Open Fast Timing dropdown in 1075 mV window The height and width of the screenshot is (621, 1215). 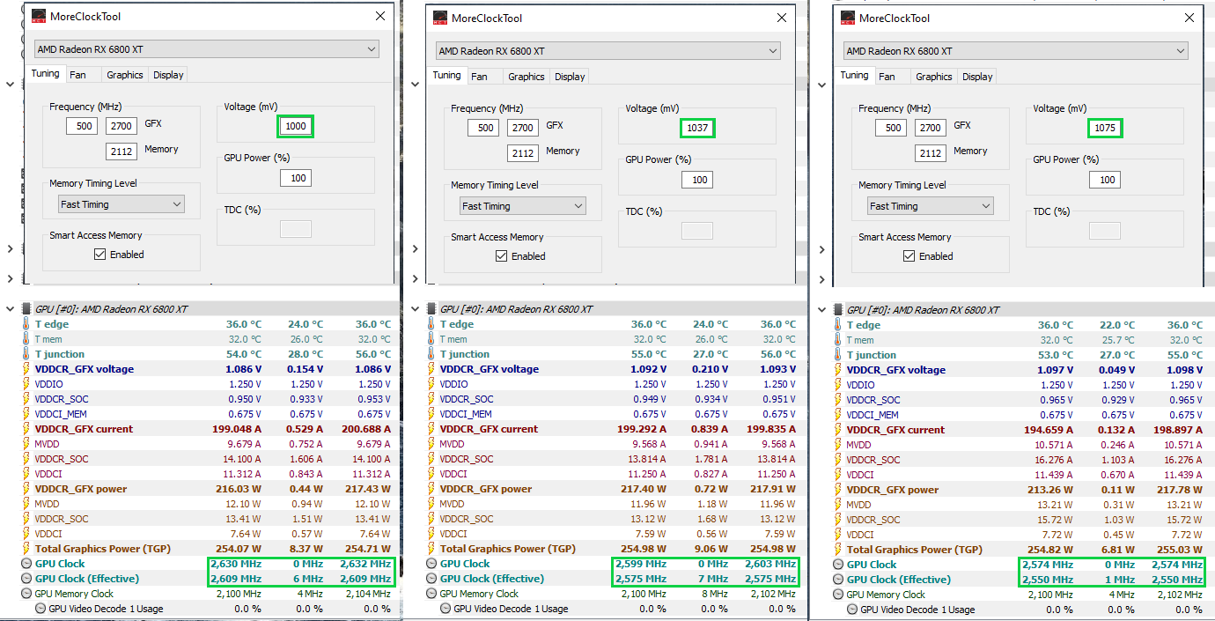pyautogui.click(x=931, y=206)
